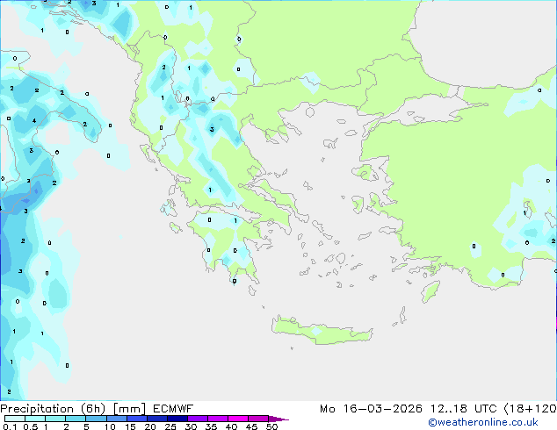Screen dimensions: 557x430
Task: Click the island of Crete on the map
Action: tap(322, 330)
